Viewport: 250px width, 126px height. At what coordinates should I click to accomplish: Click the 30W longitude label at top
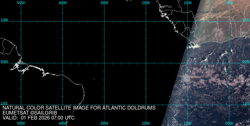coord(104,3)
